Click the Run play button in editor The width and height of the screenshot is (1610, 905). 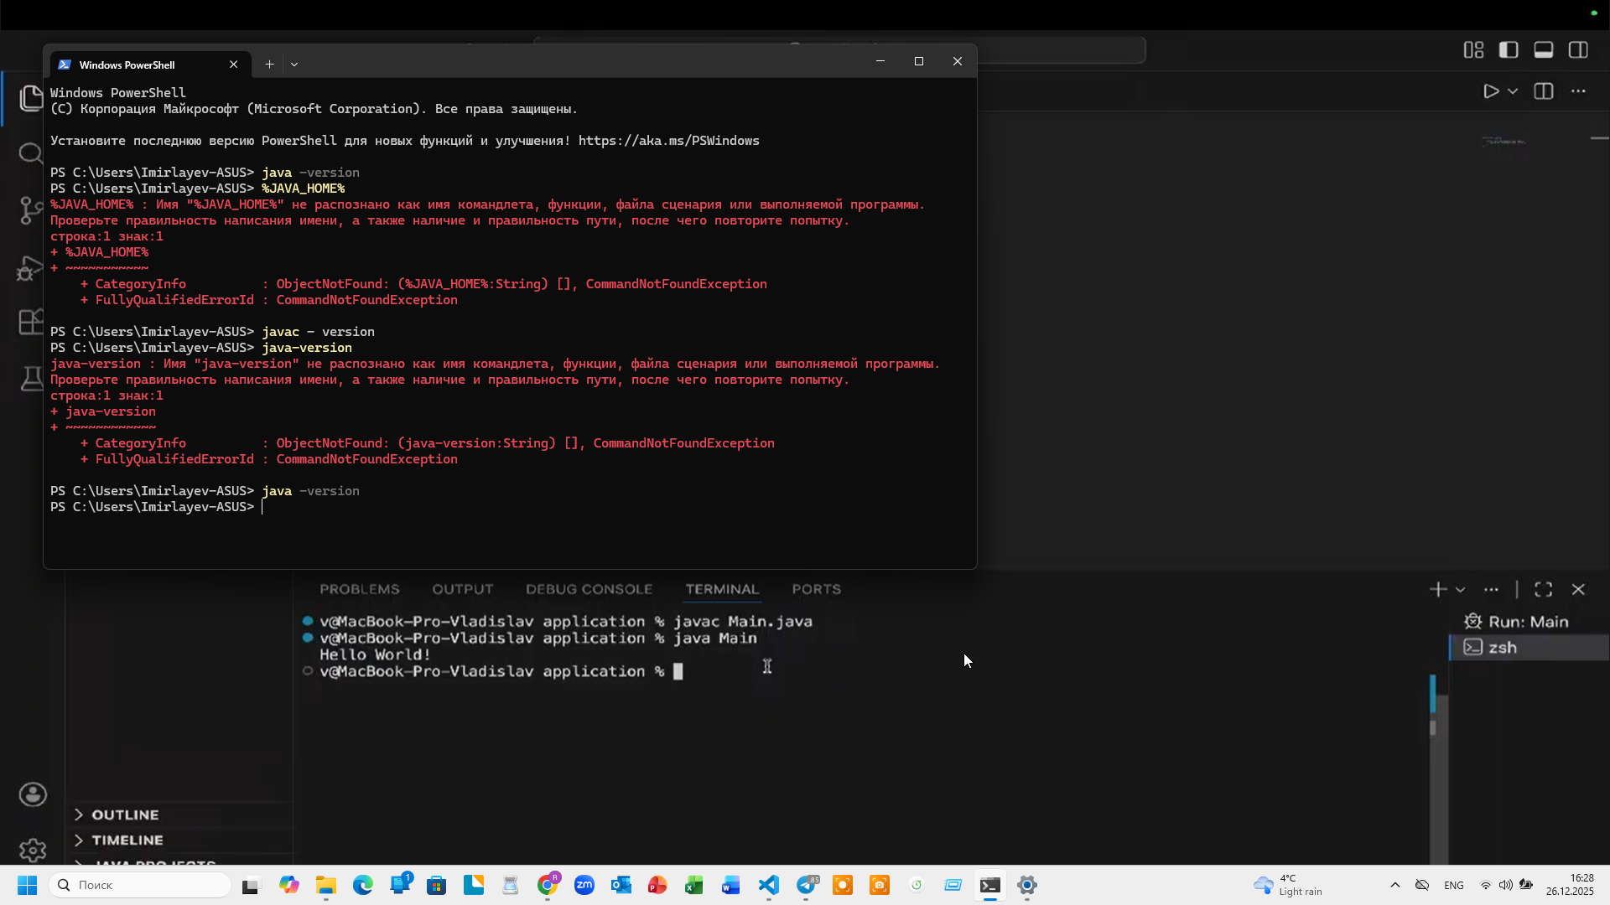[x=1491, y=91]
